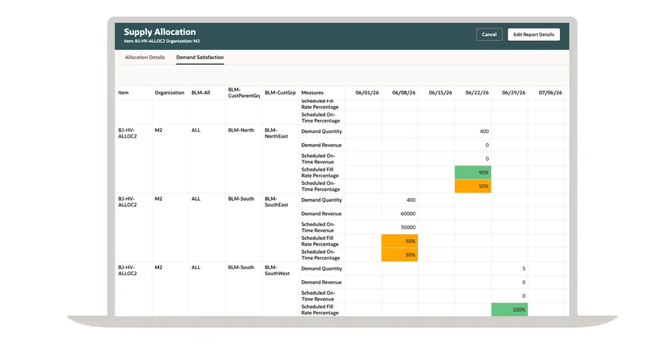Click the Demand Quantity value 5 cell
646x364 pixels.
[509, 269]
